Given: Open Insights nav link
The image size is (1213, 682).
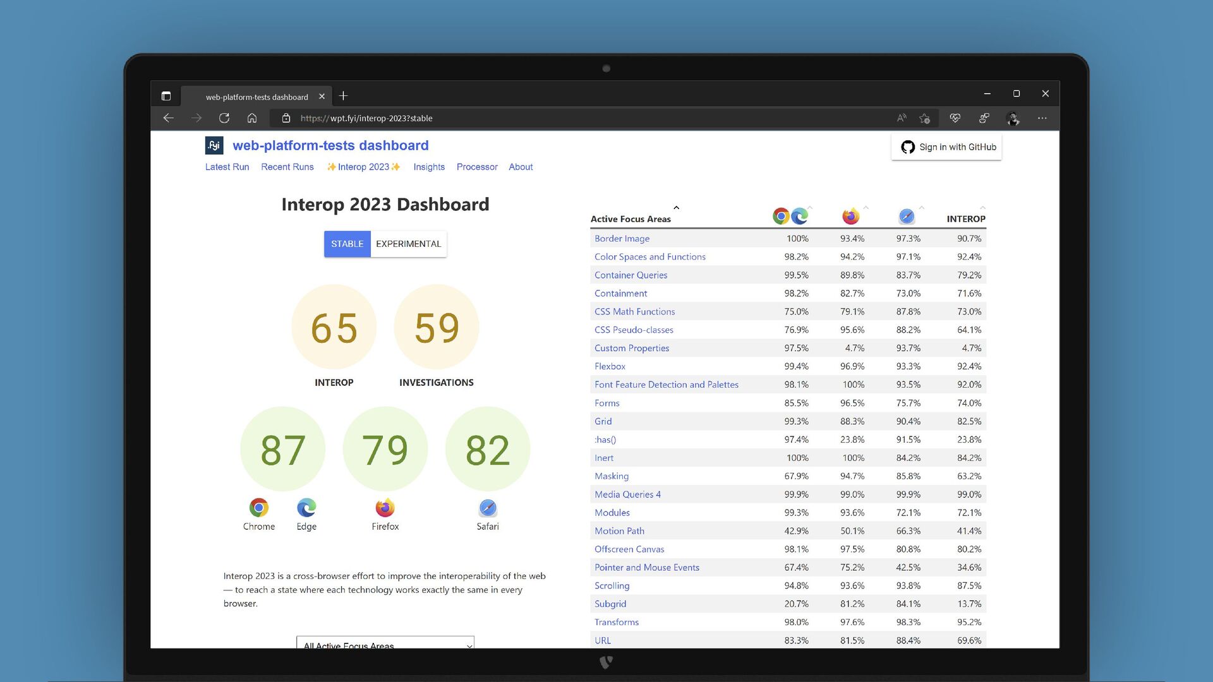Looking at the screenshot, I should pos(429,167).
